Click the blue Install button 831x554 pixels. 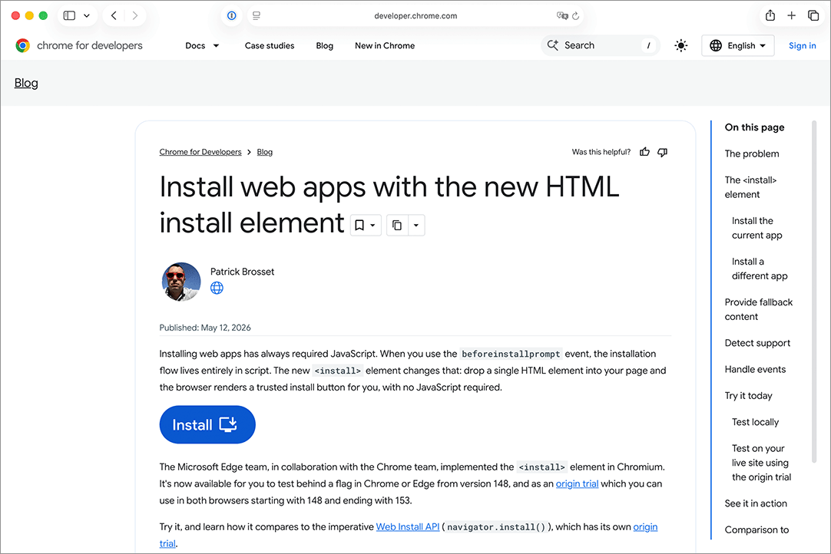tap(207, 425)
